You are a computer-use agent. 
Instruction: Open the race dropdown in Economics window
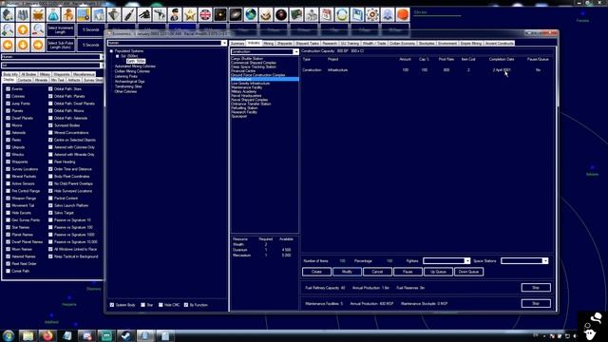point(224,43)
